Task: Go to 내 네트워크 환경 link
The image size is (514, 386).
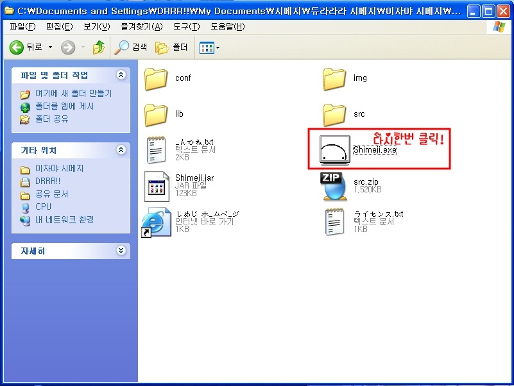Action: [x=65, y=219]
